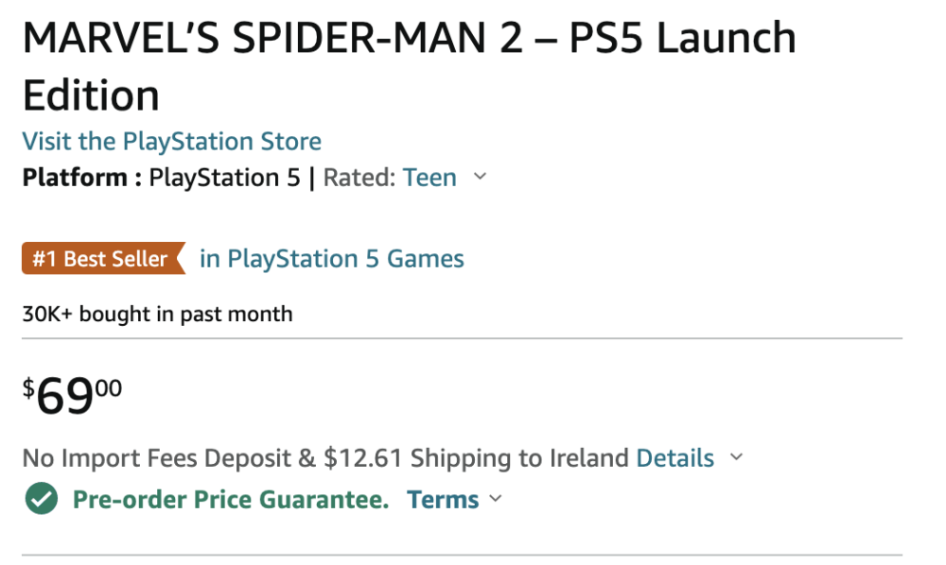Viewport: 946px width, 565px height.
Task: Open the shipping Details link
Action: (674, 458)
